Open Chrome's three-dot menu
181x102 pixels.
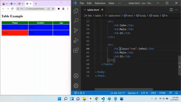click(68, 9)
